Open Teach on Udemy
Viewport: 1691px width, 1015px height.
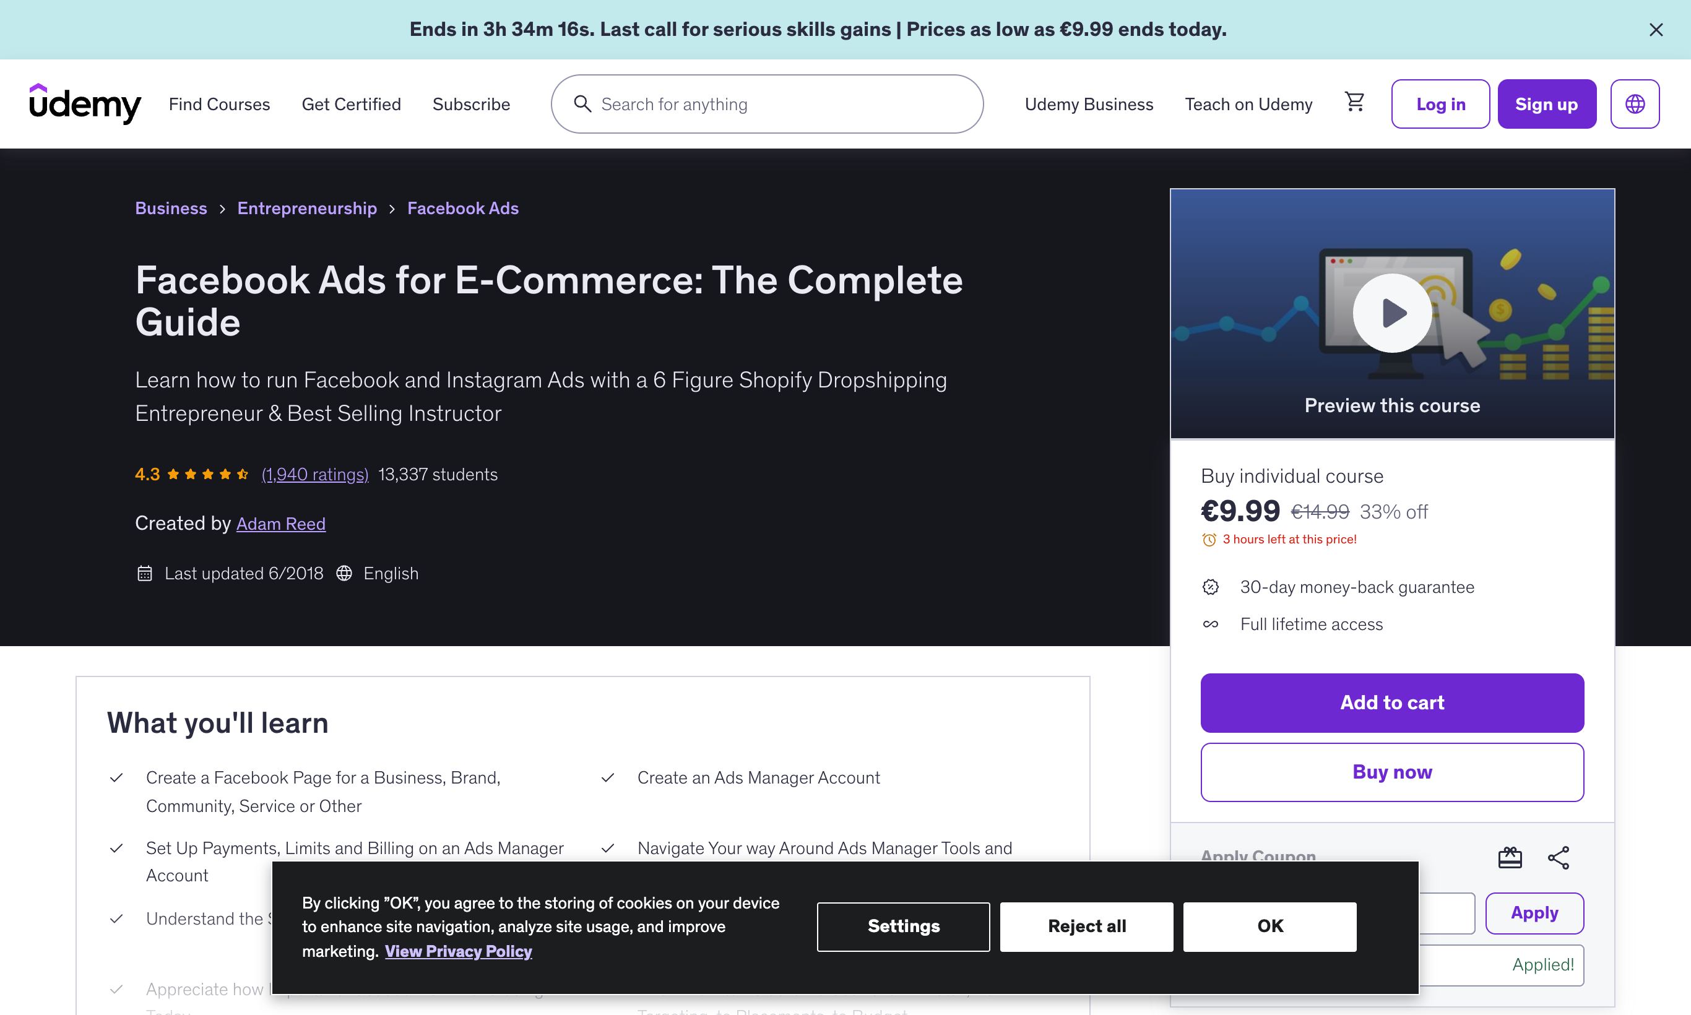coord(1248,104)
